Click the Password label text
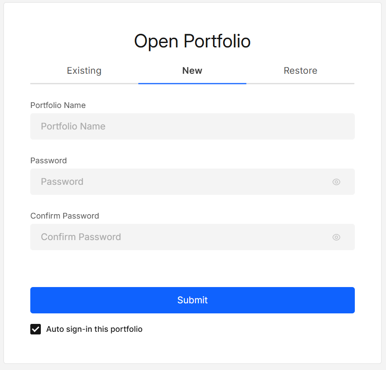This screenshot has width=386, height=370. [48, 161]
